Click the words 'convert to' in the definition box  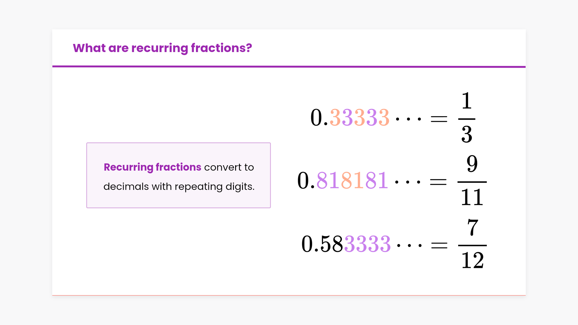[x=229, y=167]
